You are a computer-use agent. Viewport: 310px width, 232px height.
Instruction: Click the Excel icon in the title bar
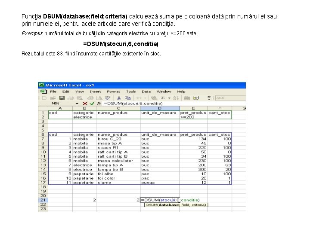41,85
